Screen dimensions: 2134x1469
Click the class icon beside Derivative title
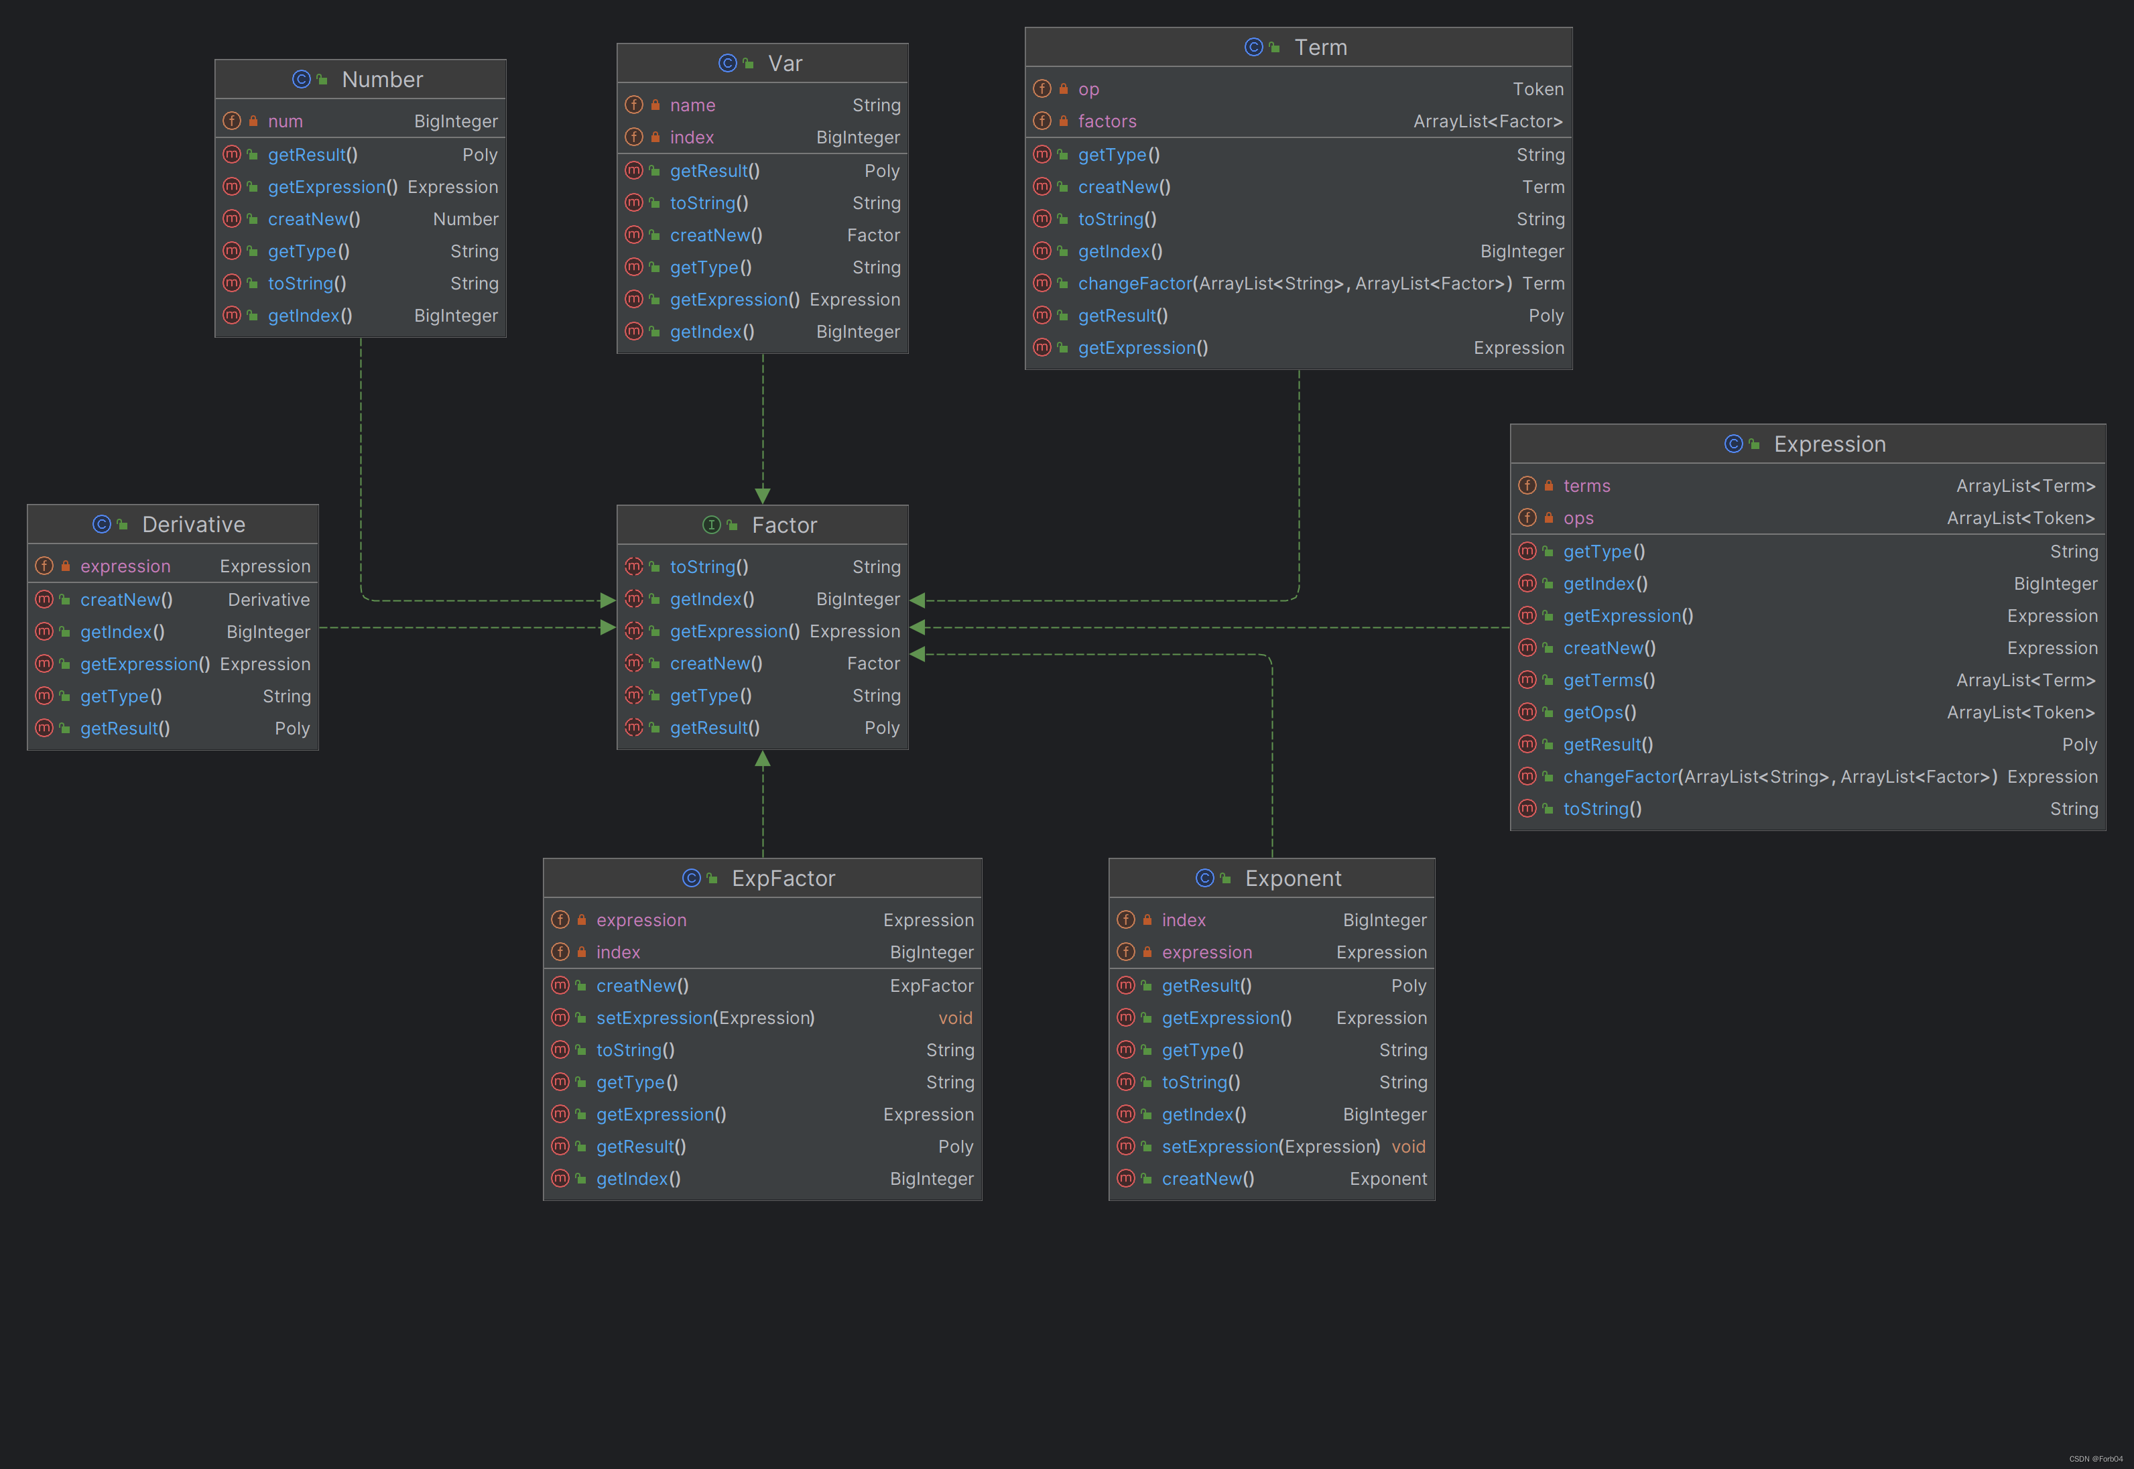coord(101,523)
